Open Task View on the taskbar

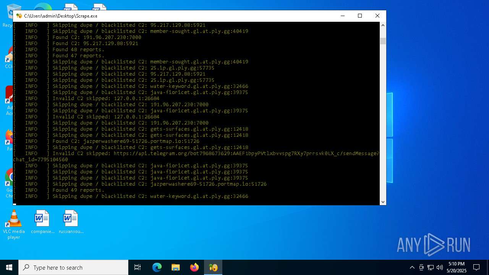point(138,267)
